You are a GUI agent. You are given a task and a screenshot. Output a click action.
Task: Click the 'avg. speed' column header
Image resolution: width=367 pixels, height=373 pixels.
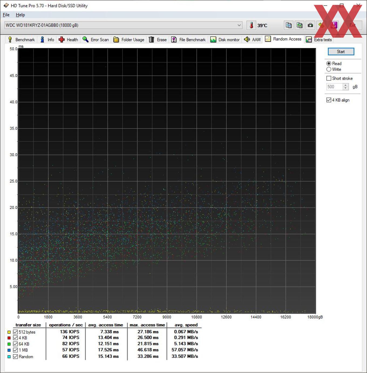[x=186, y=325]
